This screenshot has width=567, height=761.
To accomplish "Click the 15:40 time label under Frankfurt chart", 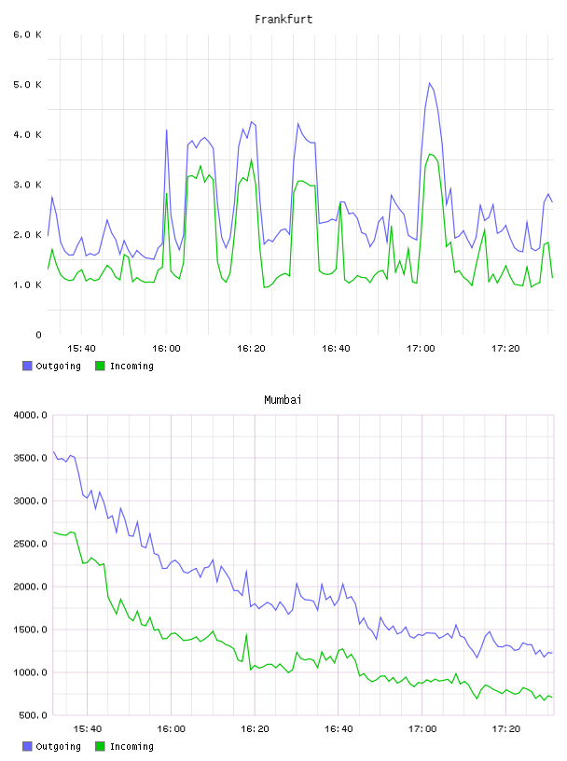I will [x=81, y=349].
